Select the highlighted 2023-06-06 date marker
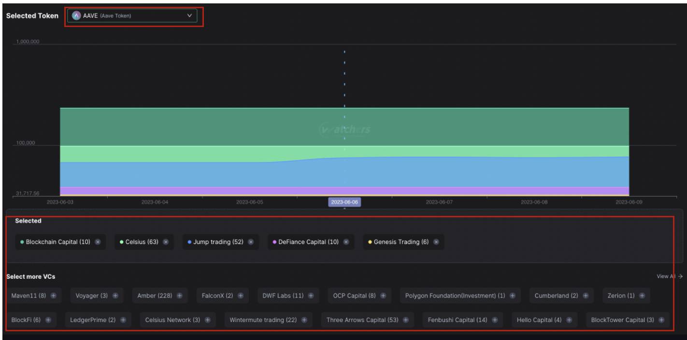Viewport: 687px width, 340px height. pos(344,202)
